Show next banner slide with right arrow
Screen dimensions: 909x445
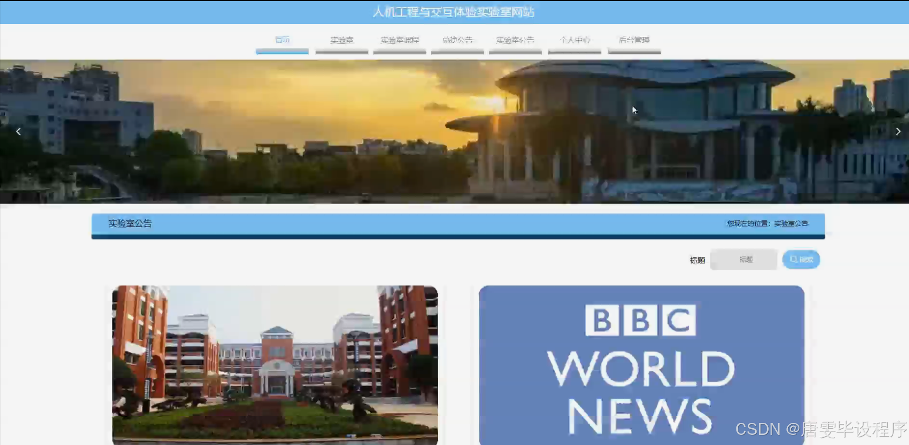click(x=898, y=132)
